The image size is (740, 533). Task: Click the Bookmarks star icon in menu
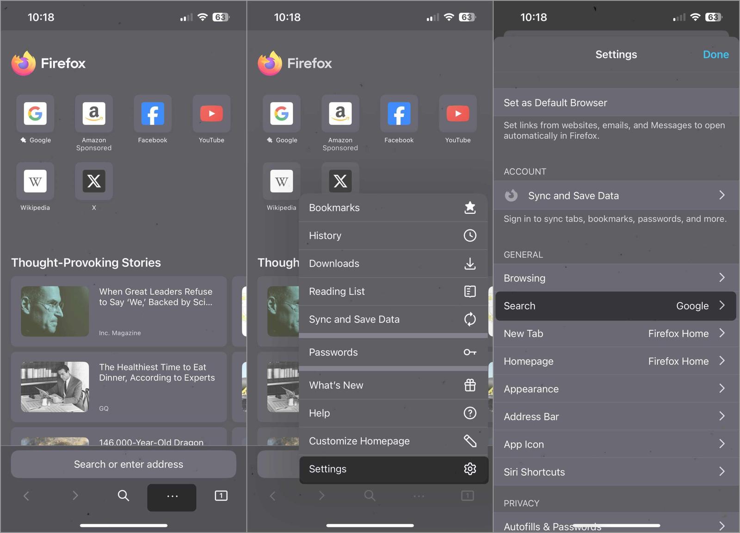coord(470,208)
